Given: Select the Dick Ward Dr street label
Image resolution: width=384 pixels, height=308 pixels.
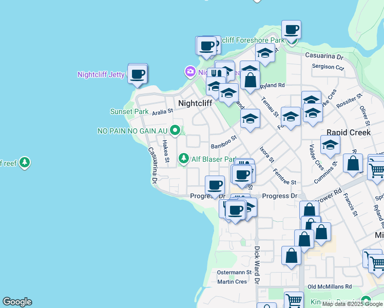Looking at the screenshot, I should [x=257, y=265].
